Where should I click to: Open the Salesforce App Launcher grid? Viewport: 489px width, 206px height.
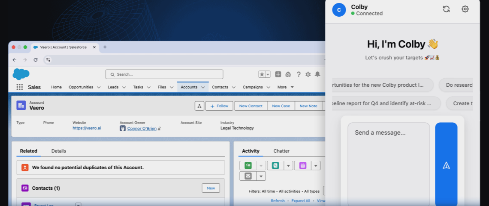pos(20,87)
